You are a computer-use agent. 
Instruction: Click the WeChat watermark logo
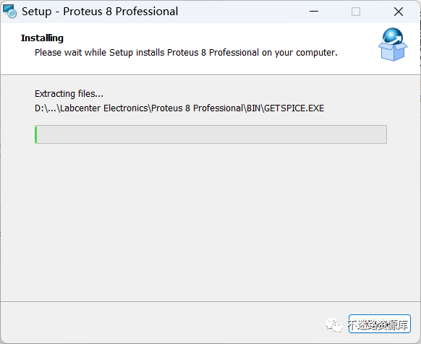click(333, 325)
